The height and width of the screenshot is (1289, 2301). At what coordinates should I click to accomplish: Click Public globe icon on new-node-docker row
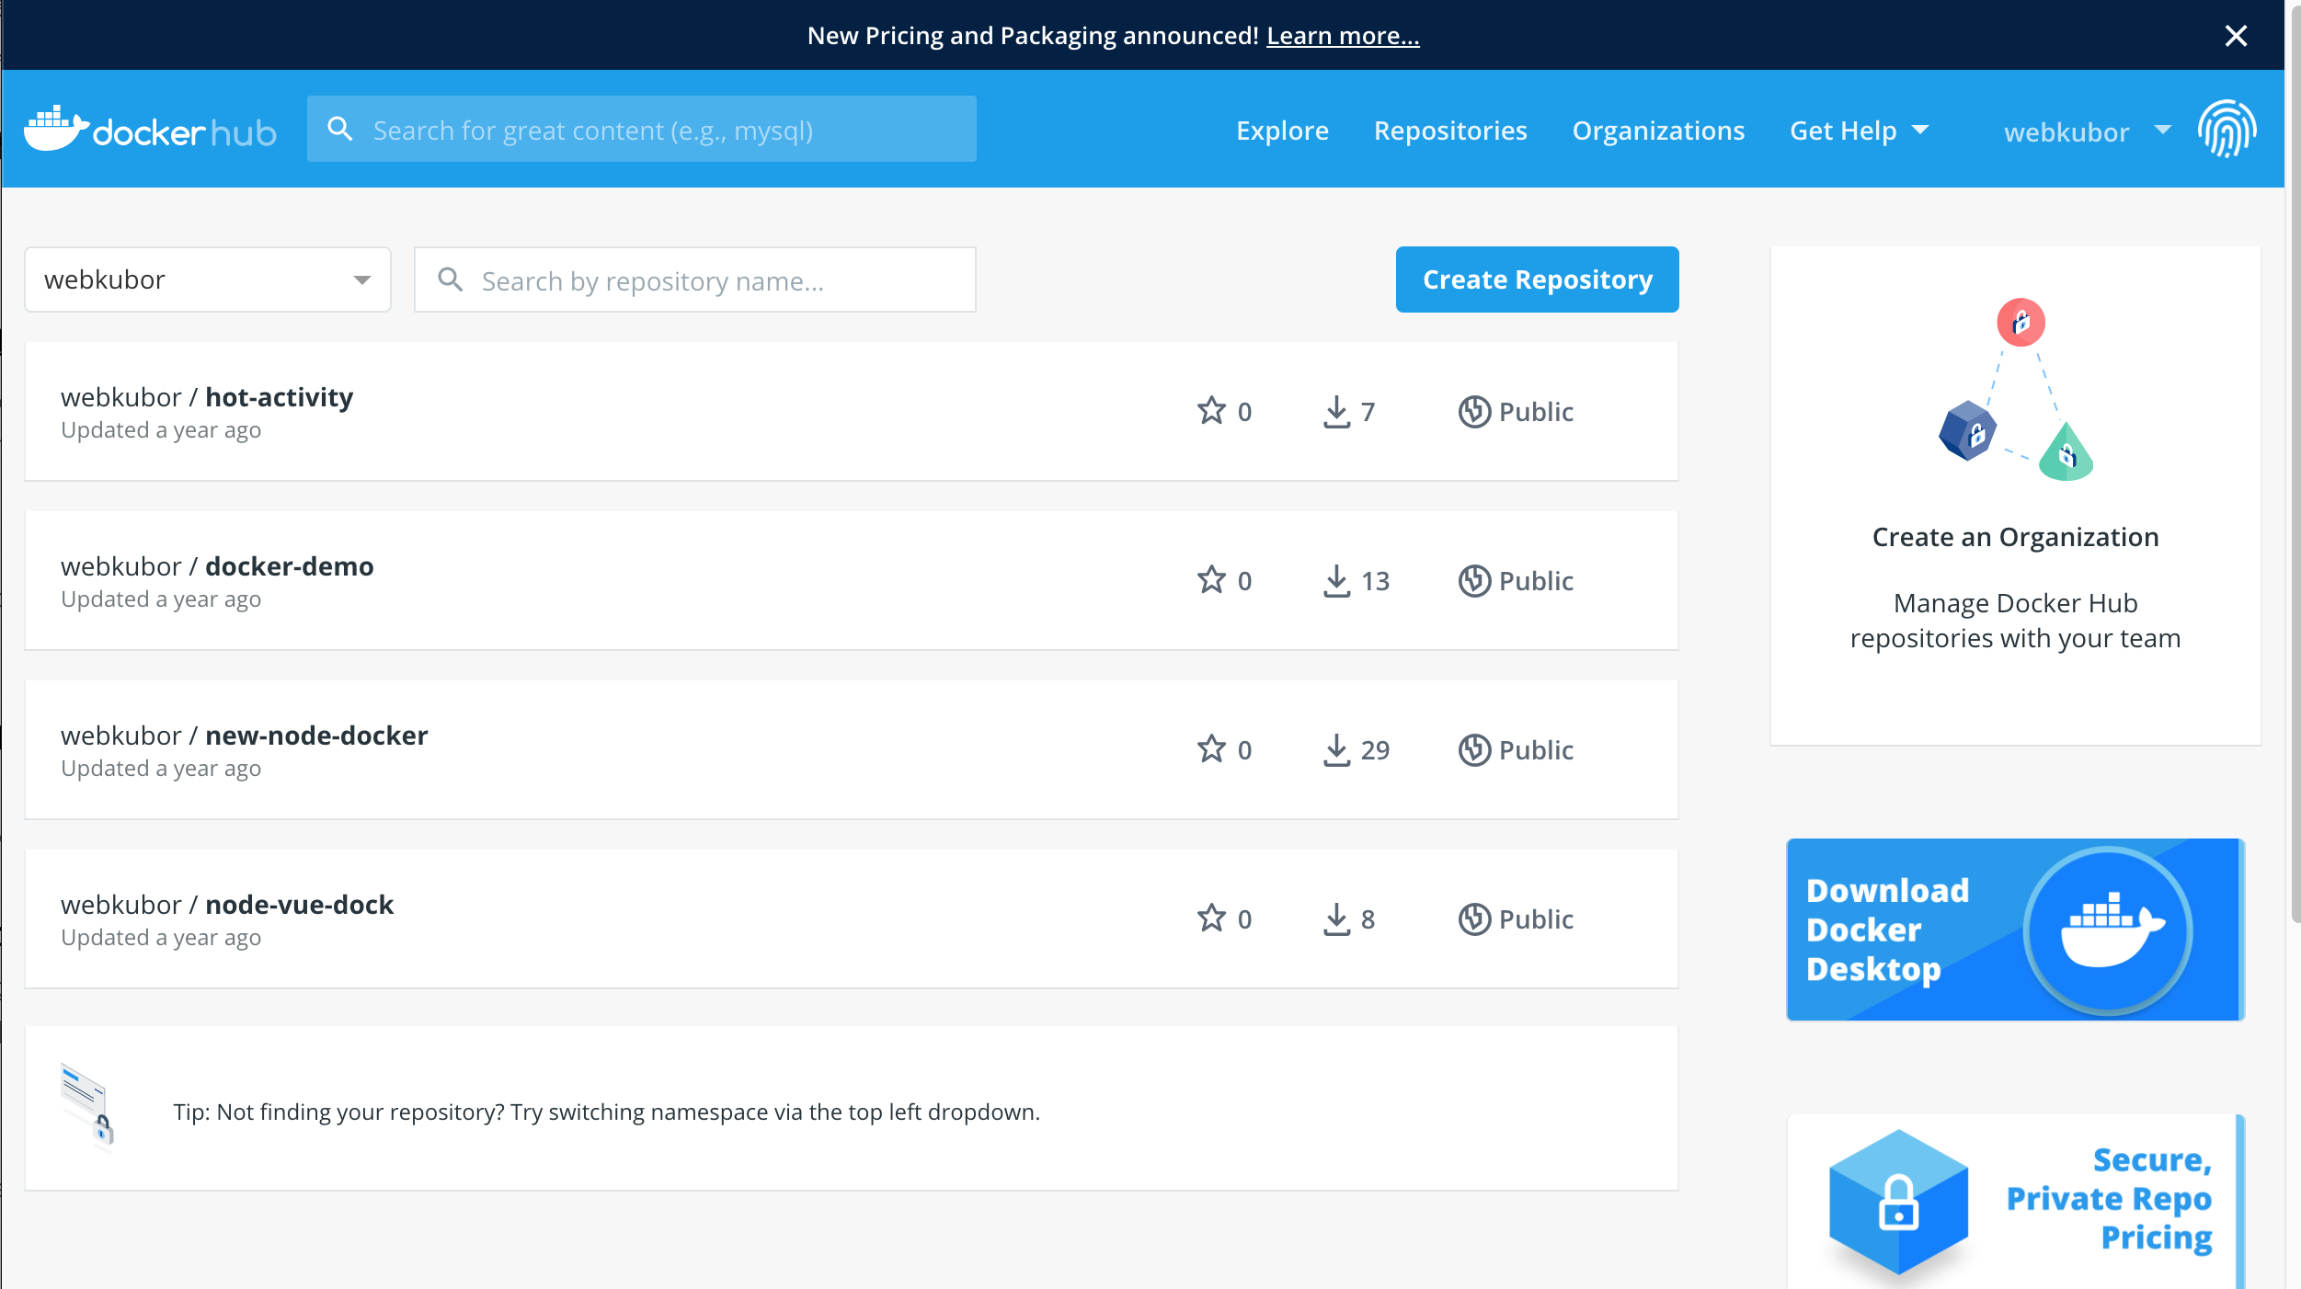coord(1474,749)
